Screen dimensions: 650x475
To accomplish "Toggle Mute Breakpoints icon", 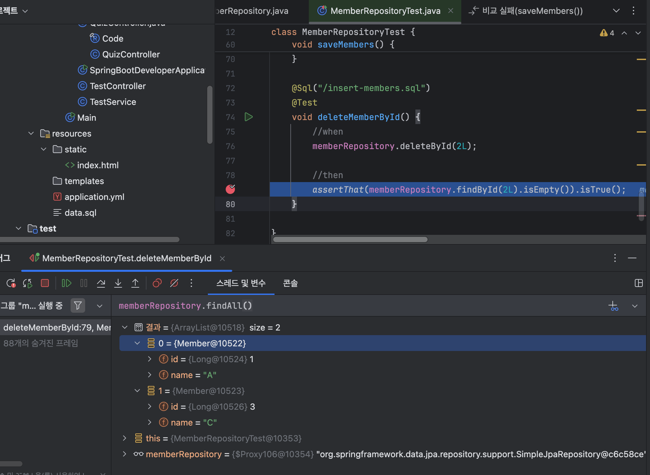I will tap(174, 283).
